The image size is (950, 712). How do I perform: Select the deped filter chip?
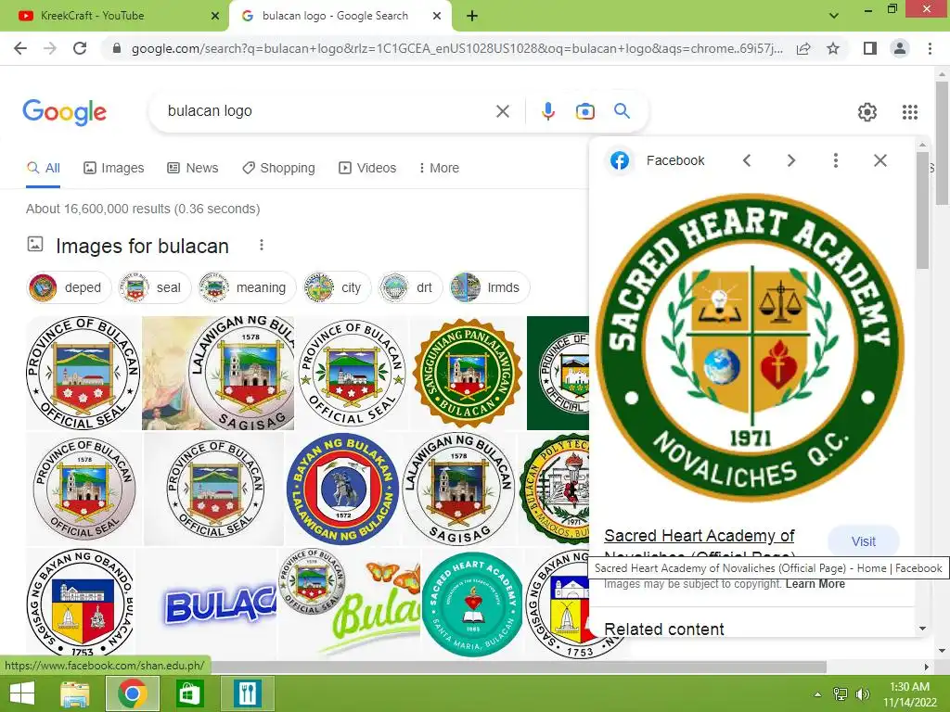click(69, 287)
